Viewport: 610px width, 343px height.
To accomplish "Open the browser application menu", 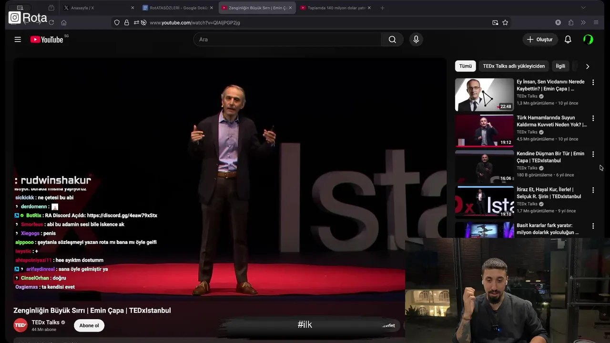I will 596,22.
